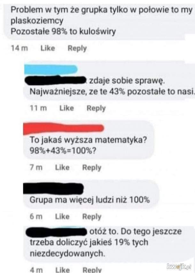Open the 7 m comment timestamp
Image resolution: width=195 pixels, height=273 pixels.
[x=36, y=167]
